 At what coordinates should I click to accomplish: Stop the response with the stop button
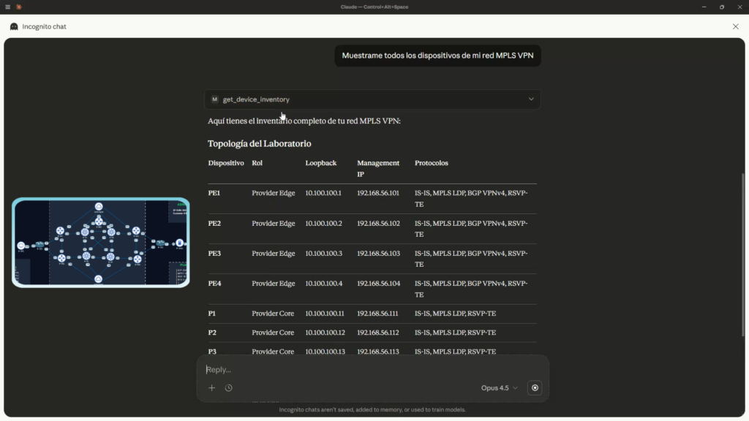(x=535, y=388)
